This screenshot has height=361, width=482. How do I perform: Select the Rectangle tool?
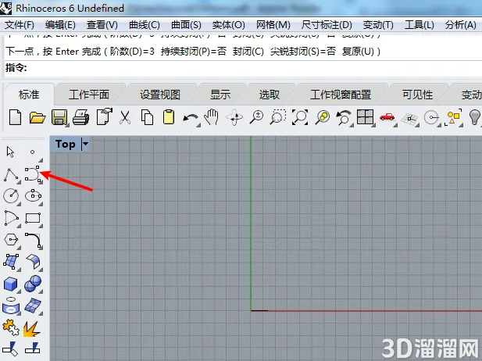(33, 218)
